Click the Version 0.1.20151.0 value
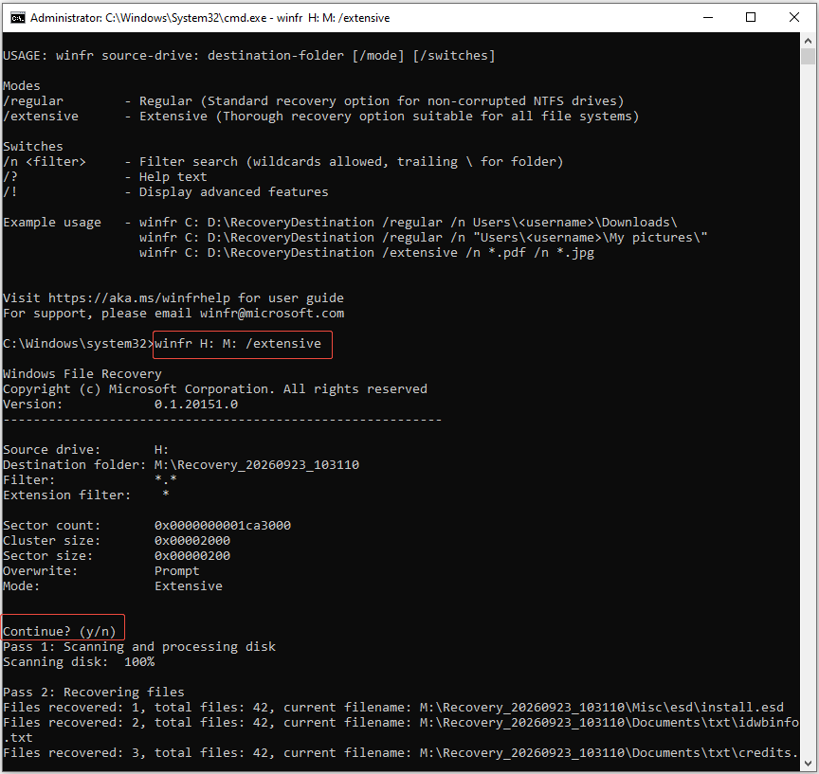The height and width of the screenshot is (774, 819). pos(196,404)
